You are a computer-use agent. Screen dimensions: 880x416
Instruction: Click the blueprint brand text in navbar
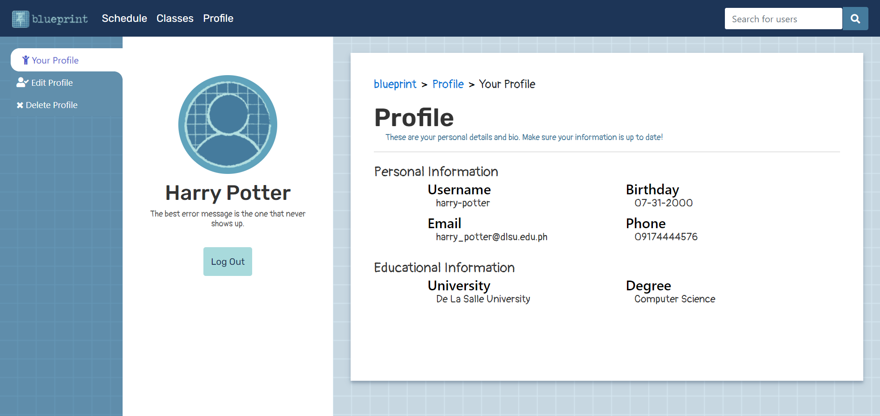(x=60, y=19)
